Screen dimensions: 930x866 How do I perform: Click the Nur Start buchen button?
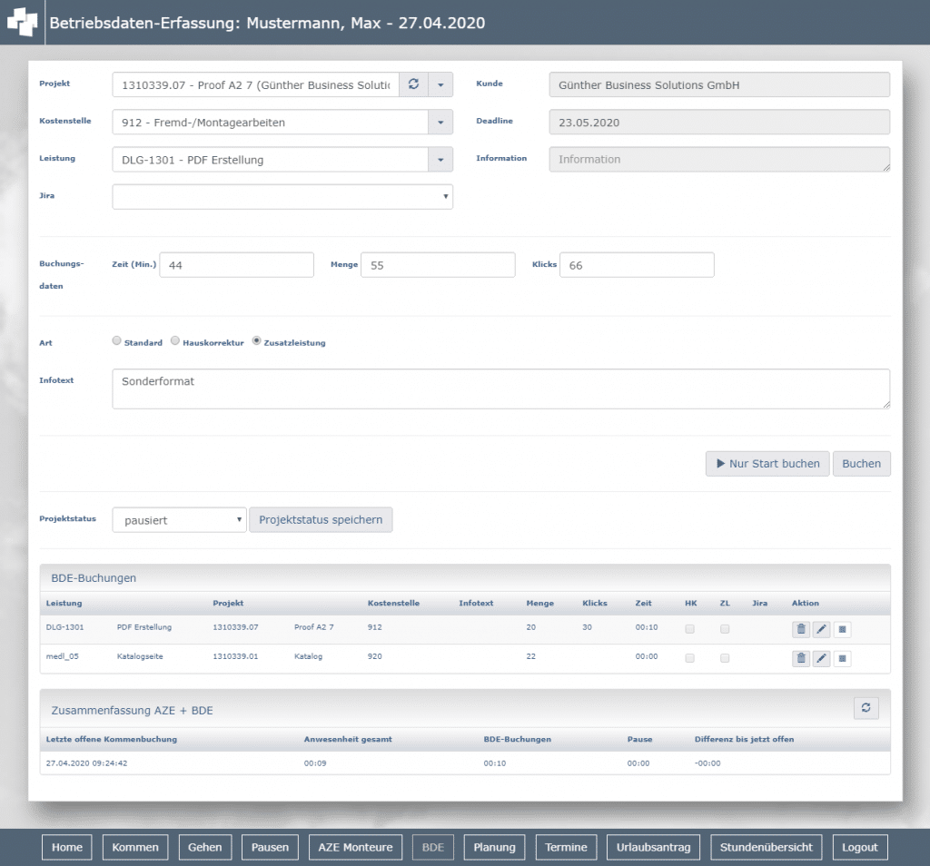point(767,464)
